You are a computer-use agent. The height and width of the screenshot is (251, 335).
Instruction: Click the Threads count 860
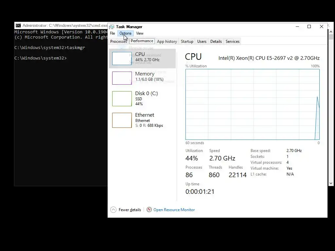point(214,175)
